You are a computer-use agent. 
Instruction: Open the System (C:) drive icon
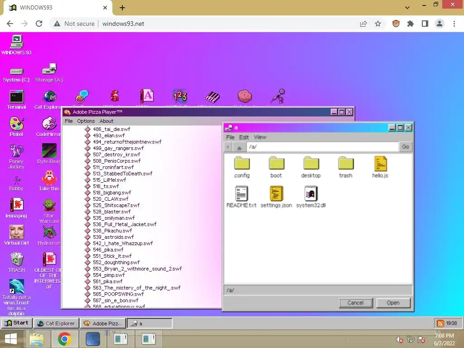17,74
